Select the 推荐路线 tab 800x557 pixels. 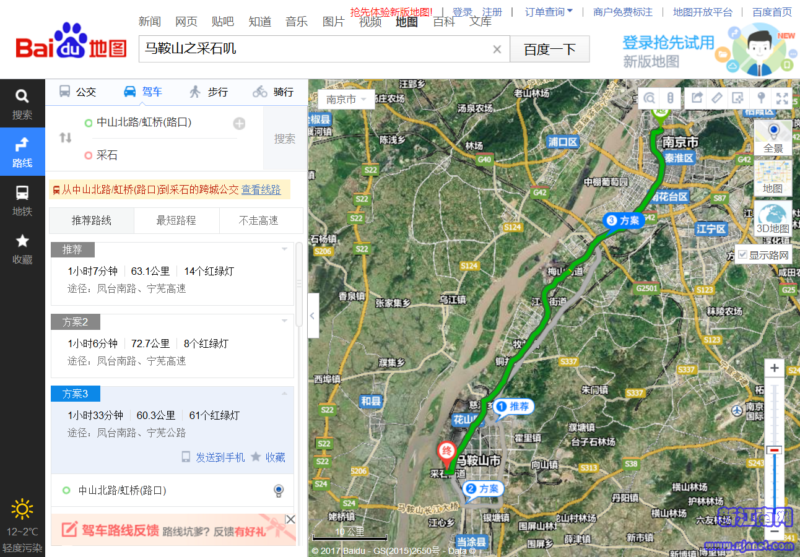pos(92,220)
